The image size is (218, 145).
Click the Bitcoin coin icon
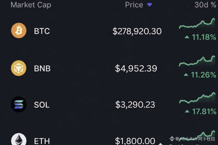pos(19,31)
